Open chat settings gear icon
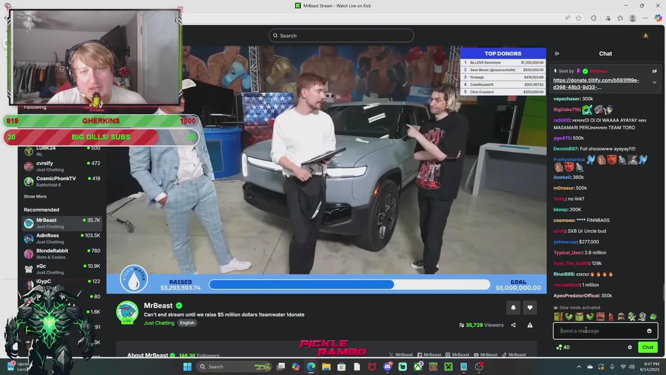Image resolution: width=666 pixels, height=375 pixels. pyautogui.click(x=630, y=347)
